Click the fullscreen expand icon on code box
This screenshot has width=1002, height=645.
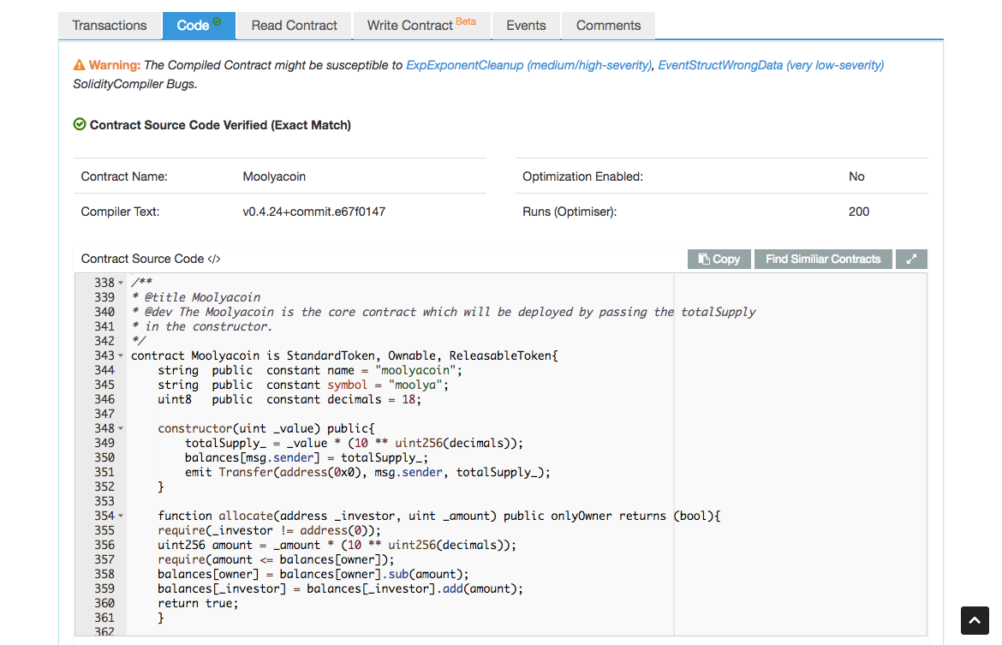pos(911,259)
